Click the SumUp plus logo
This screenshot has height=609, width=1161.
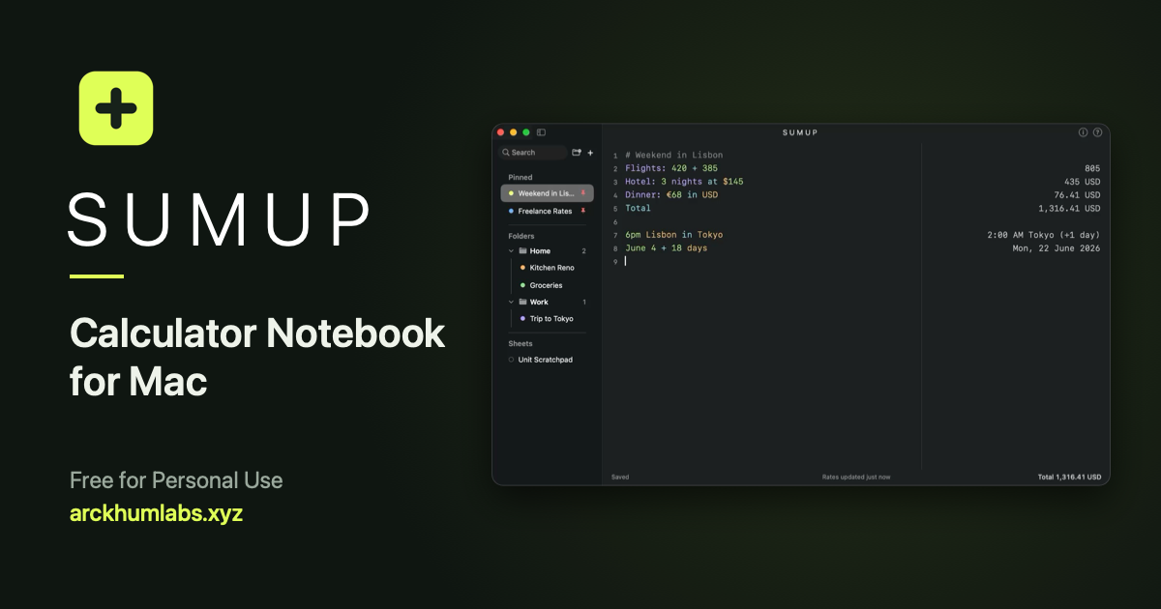[x=116, y=108]
